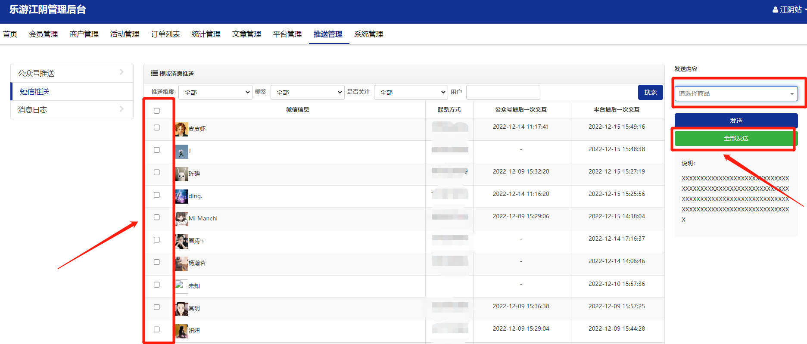This screenshot has height=344, width=807.
Task: Toggle the select-all checkbox in table header
Action: pyautogui.click(x=157, y=111)
